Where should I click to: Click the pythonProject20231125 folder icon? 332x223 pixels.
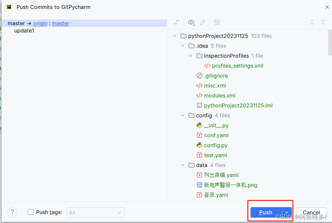183,36
